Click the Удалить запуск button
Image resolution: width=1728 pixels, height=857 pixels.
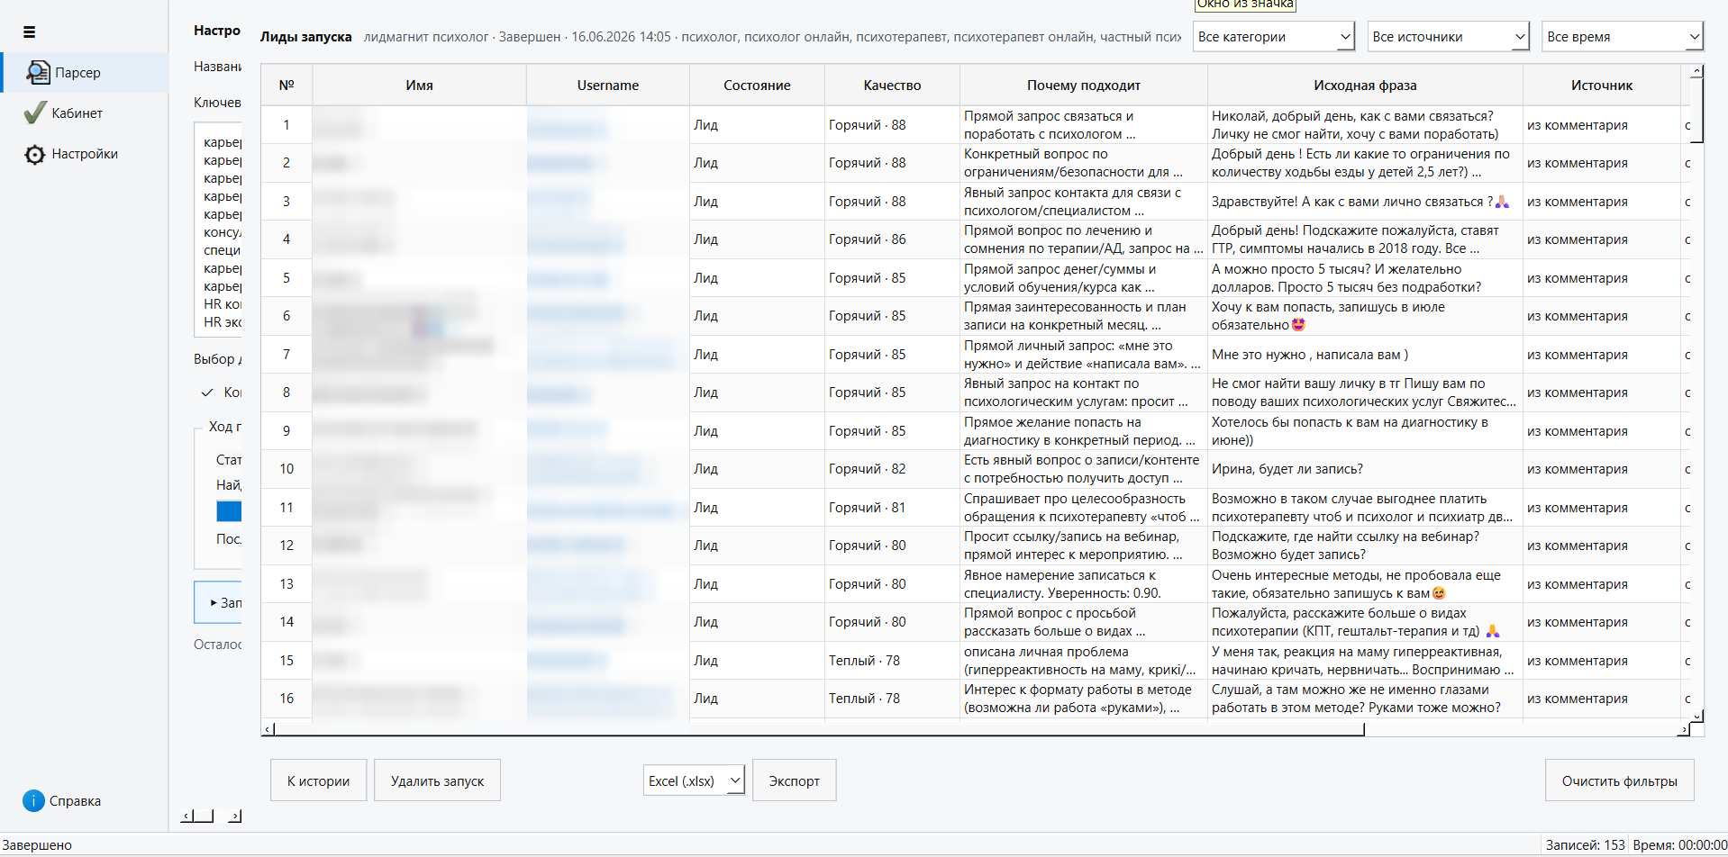[437, 780]
